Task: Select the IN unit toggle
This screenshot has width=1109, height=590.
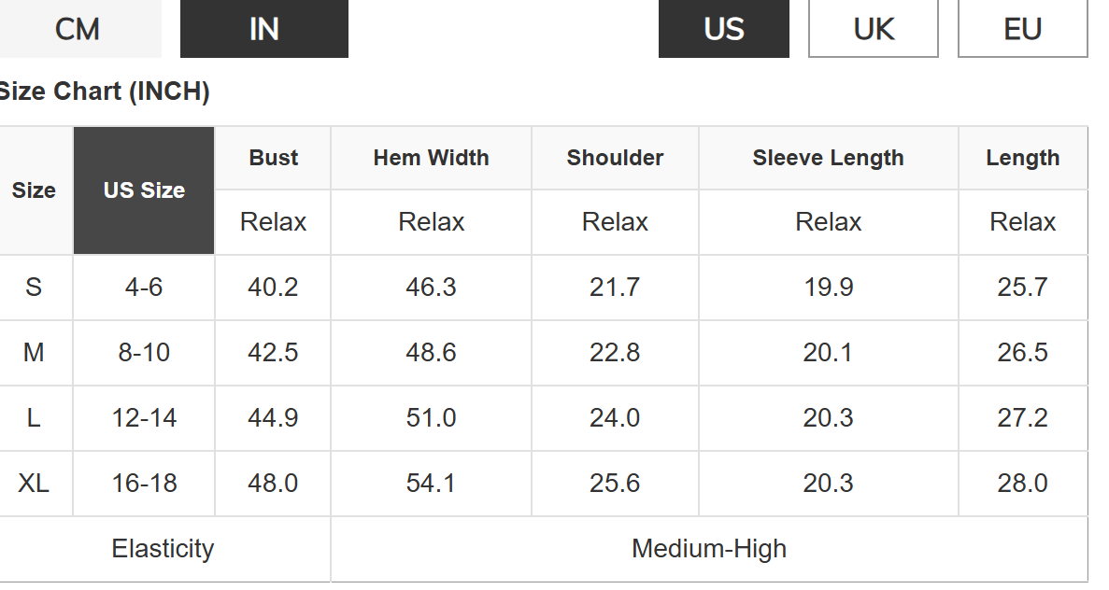Action: point(263,29)
